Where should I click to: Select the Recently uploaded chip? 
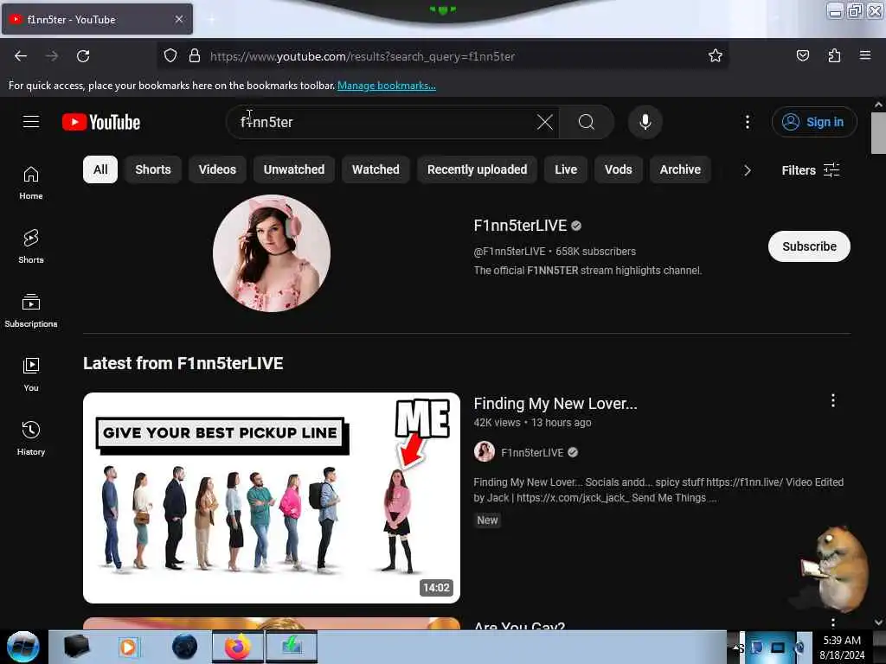[x=477, y=169]
